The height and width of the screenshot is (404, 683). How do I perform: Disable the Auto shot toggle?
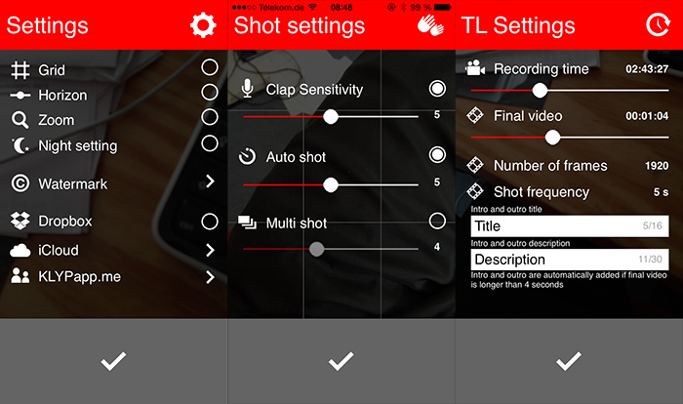[437, 155]
